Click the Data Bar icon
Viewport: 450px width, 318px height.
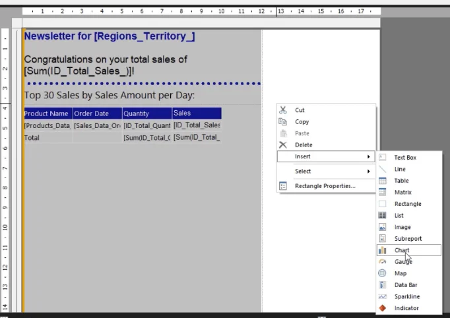(382, 285)
